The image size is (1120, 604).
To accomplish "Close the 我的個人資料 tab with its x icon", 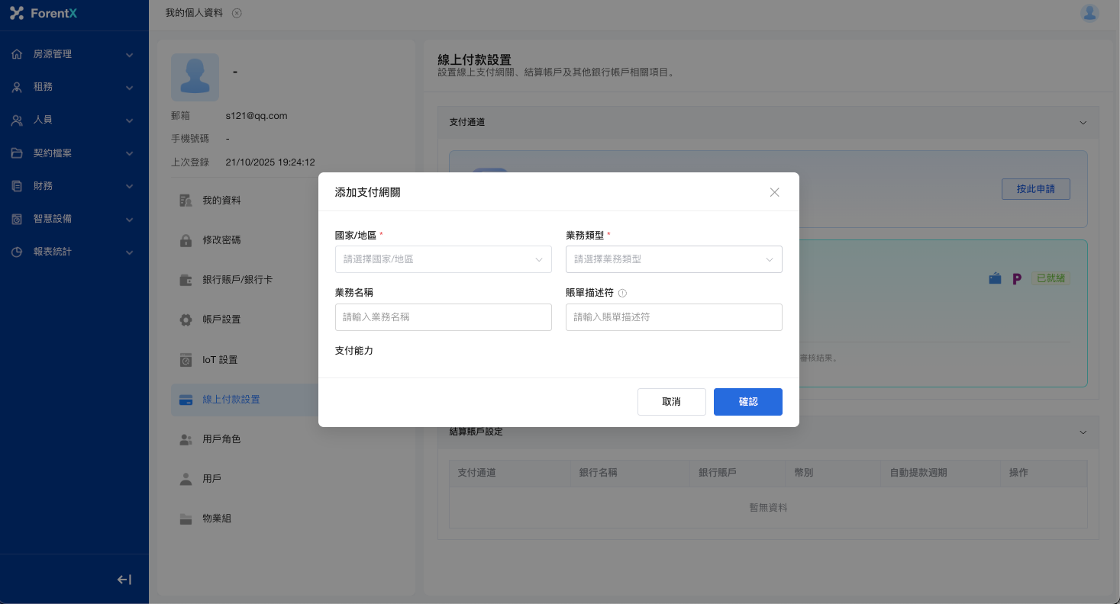I will click(237, 13).
